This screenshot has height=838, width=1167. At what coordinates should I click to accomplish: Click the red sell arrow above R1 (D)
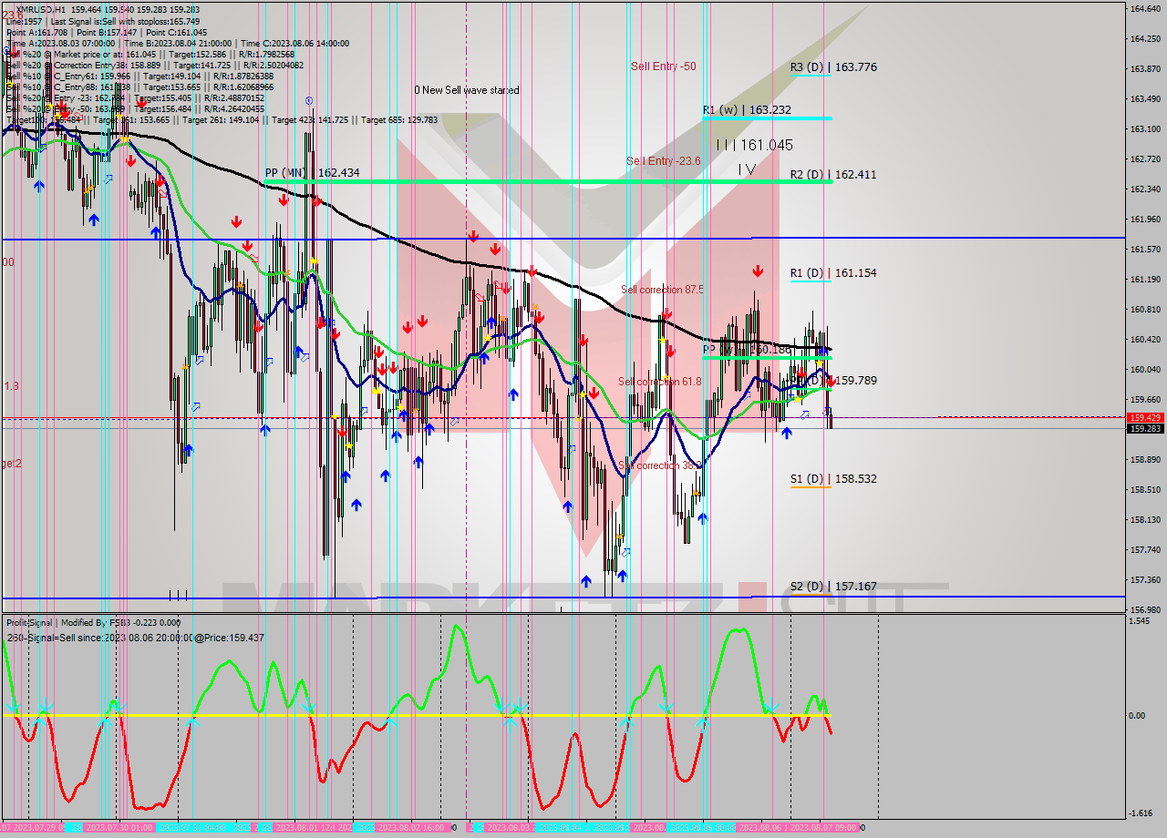click(x=758, y=271)
